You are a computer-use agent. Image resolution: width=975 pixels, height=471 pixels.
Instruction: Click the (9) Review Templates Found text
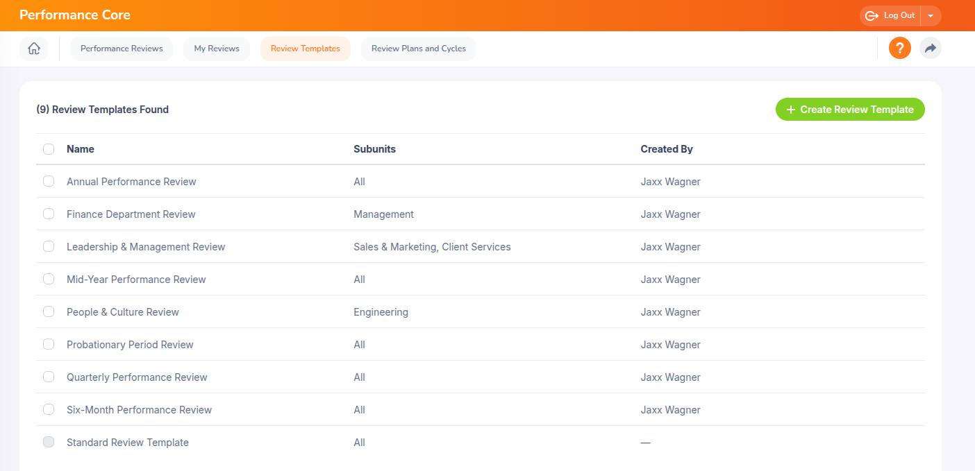pos(102,110)
